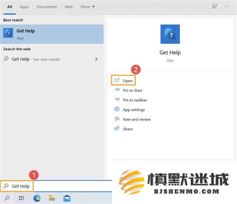Launch Microsoft Edge from the taskbar

(x=37, y=198)
